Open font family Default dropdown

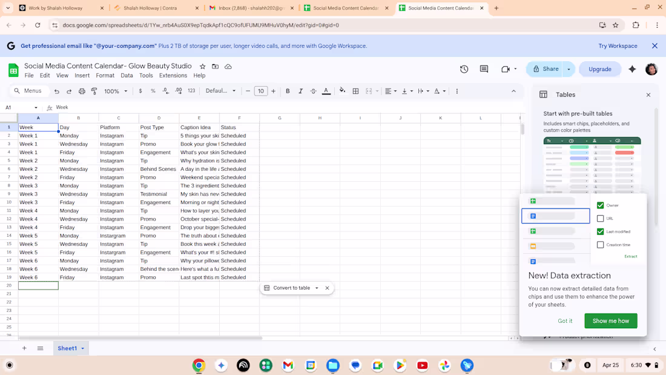[220, 91]
